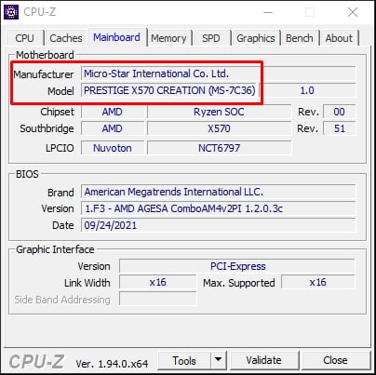Switch to the SPD tab
376x375 pixels.
211,38
